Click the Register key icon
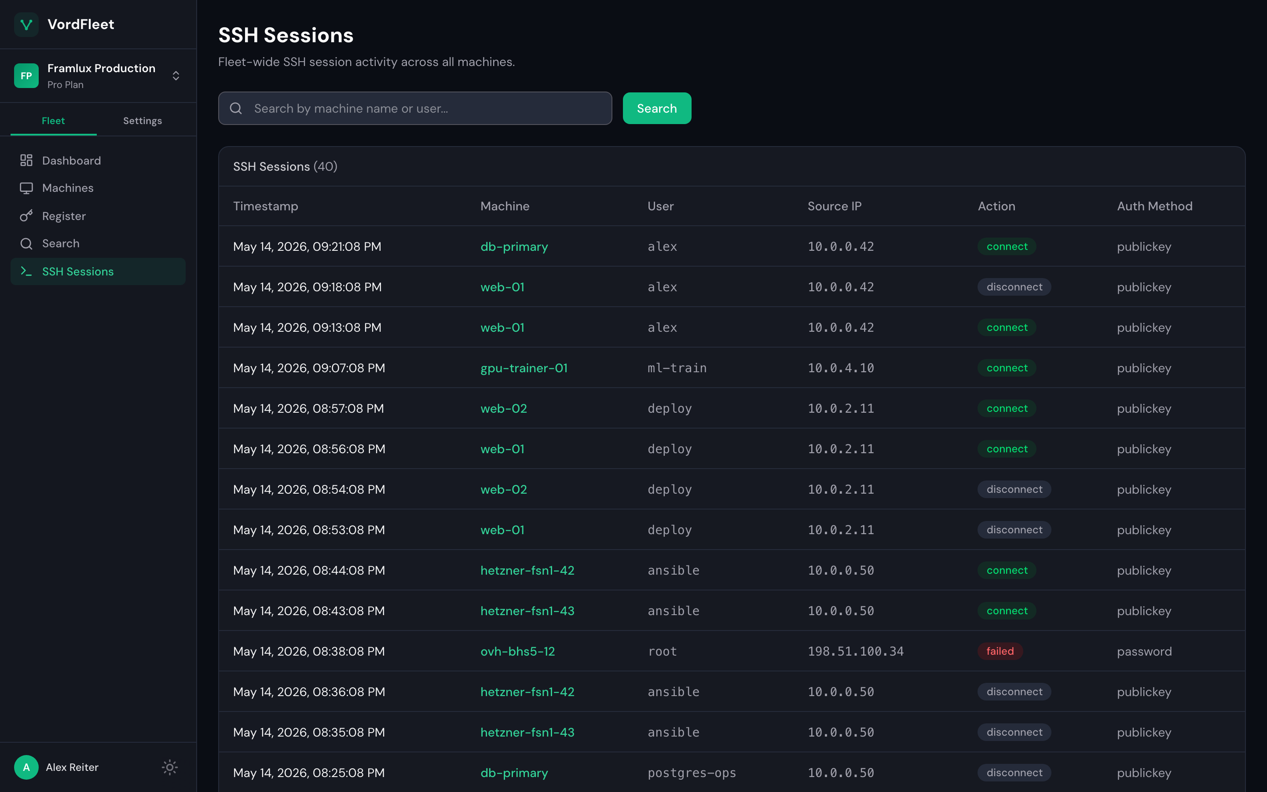Viewport: 1267px width, 792px height. (26, 216)
